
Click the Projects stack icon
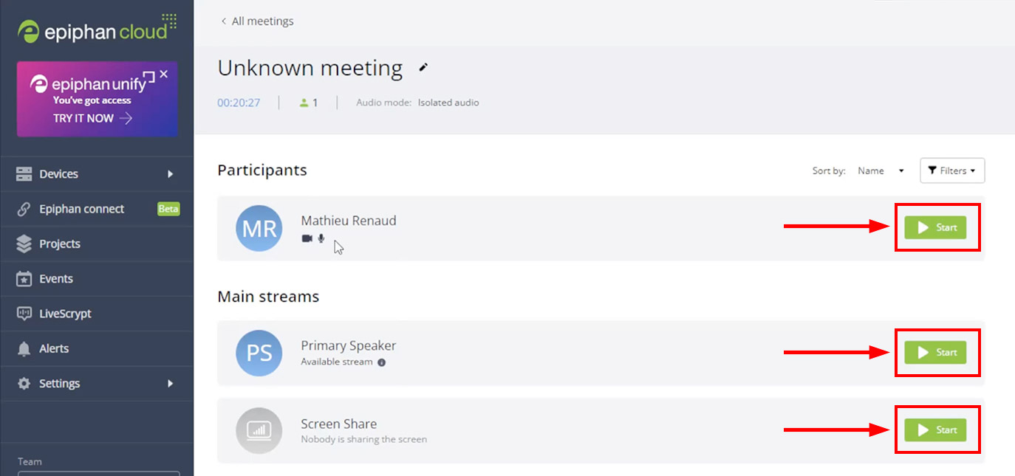point(24,244)
